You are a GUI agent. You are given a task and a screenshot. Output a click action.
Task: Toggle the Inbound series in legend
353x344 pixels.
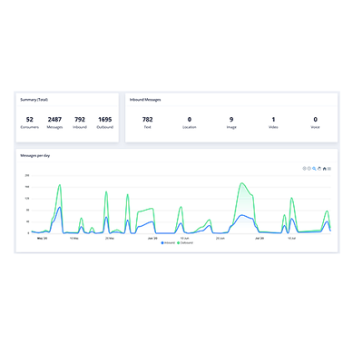pyautogui.click(x=168, y=243)
